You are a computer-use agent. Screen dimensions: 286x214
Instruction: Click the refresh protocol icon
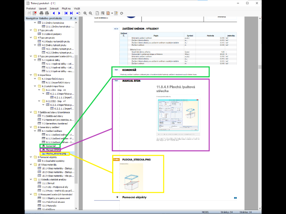(122, 13)
